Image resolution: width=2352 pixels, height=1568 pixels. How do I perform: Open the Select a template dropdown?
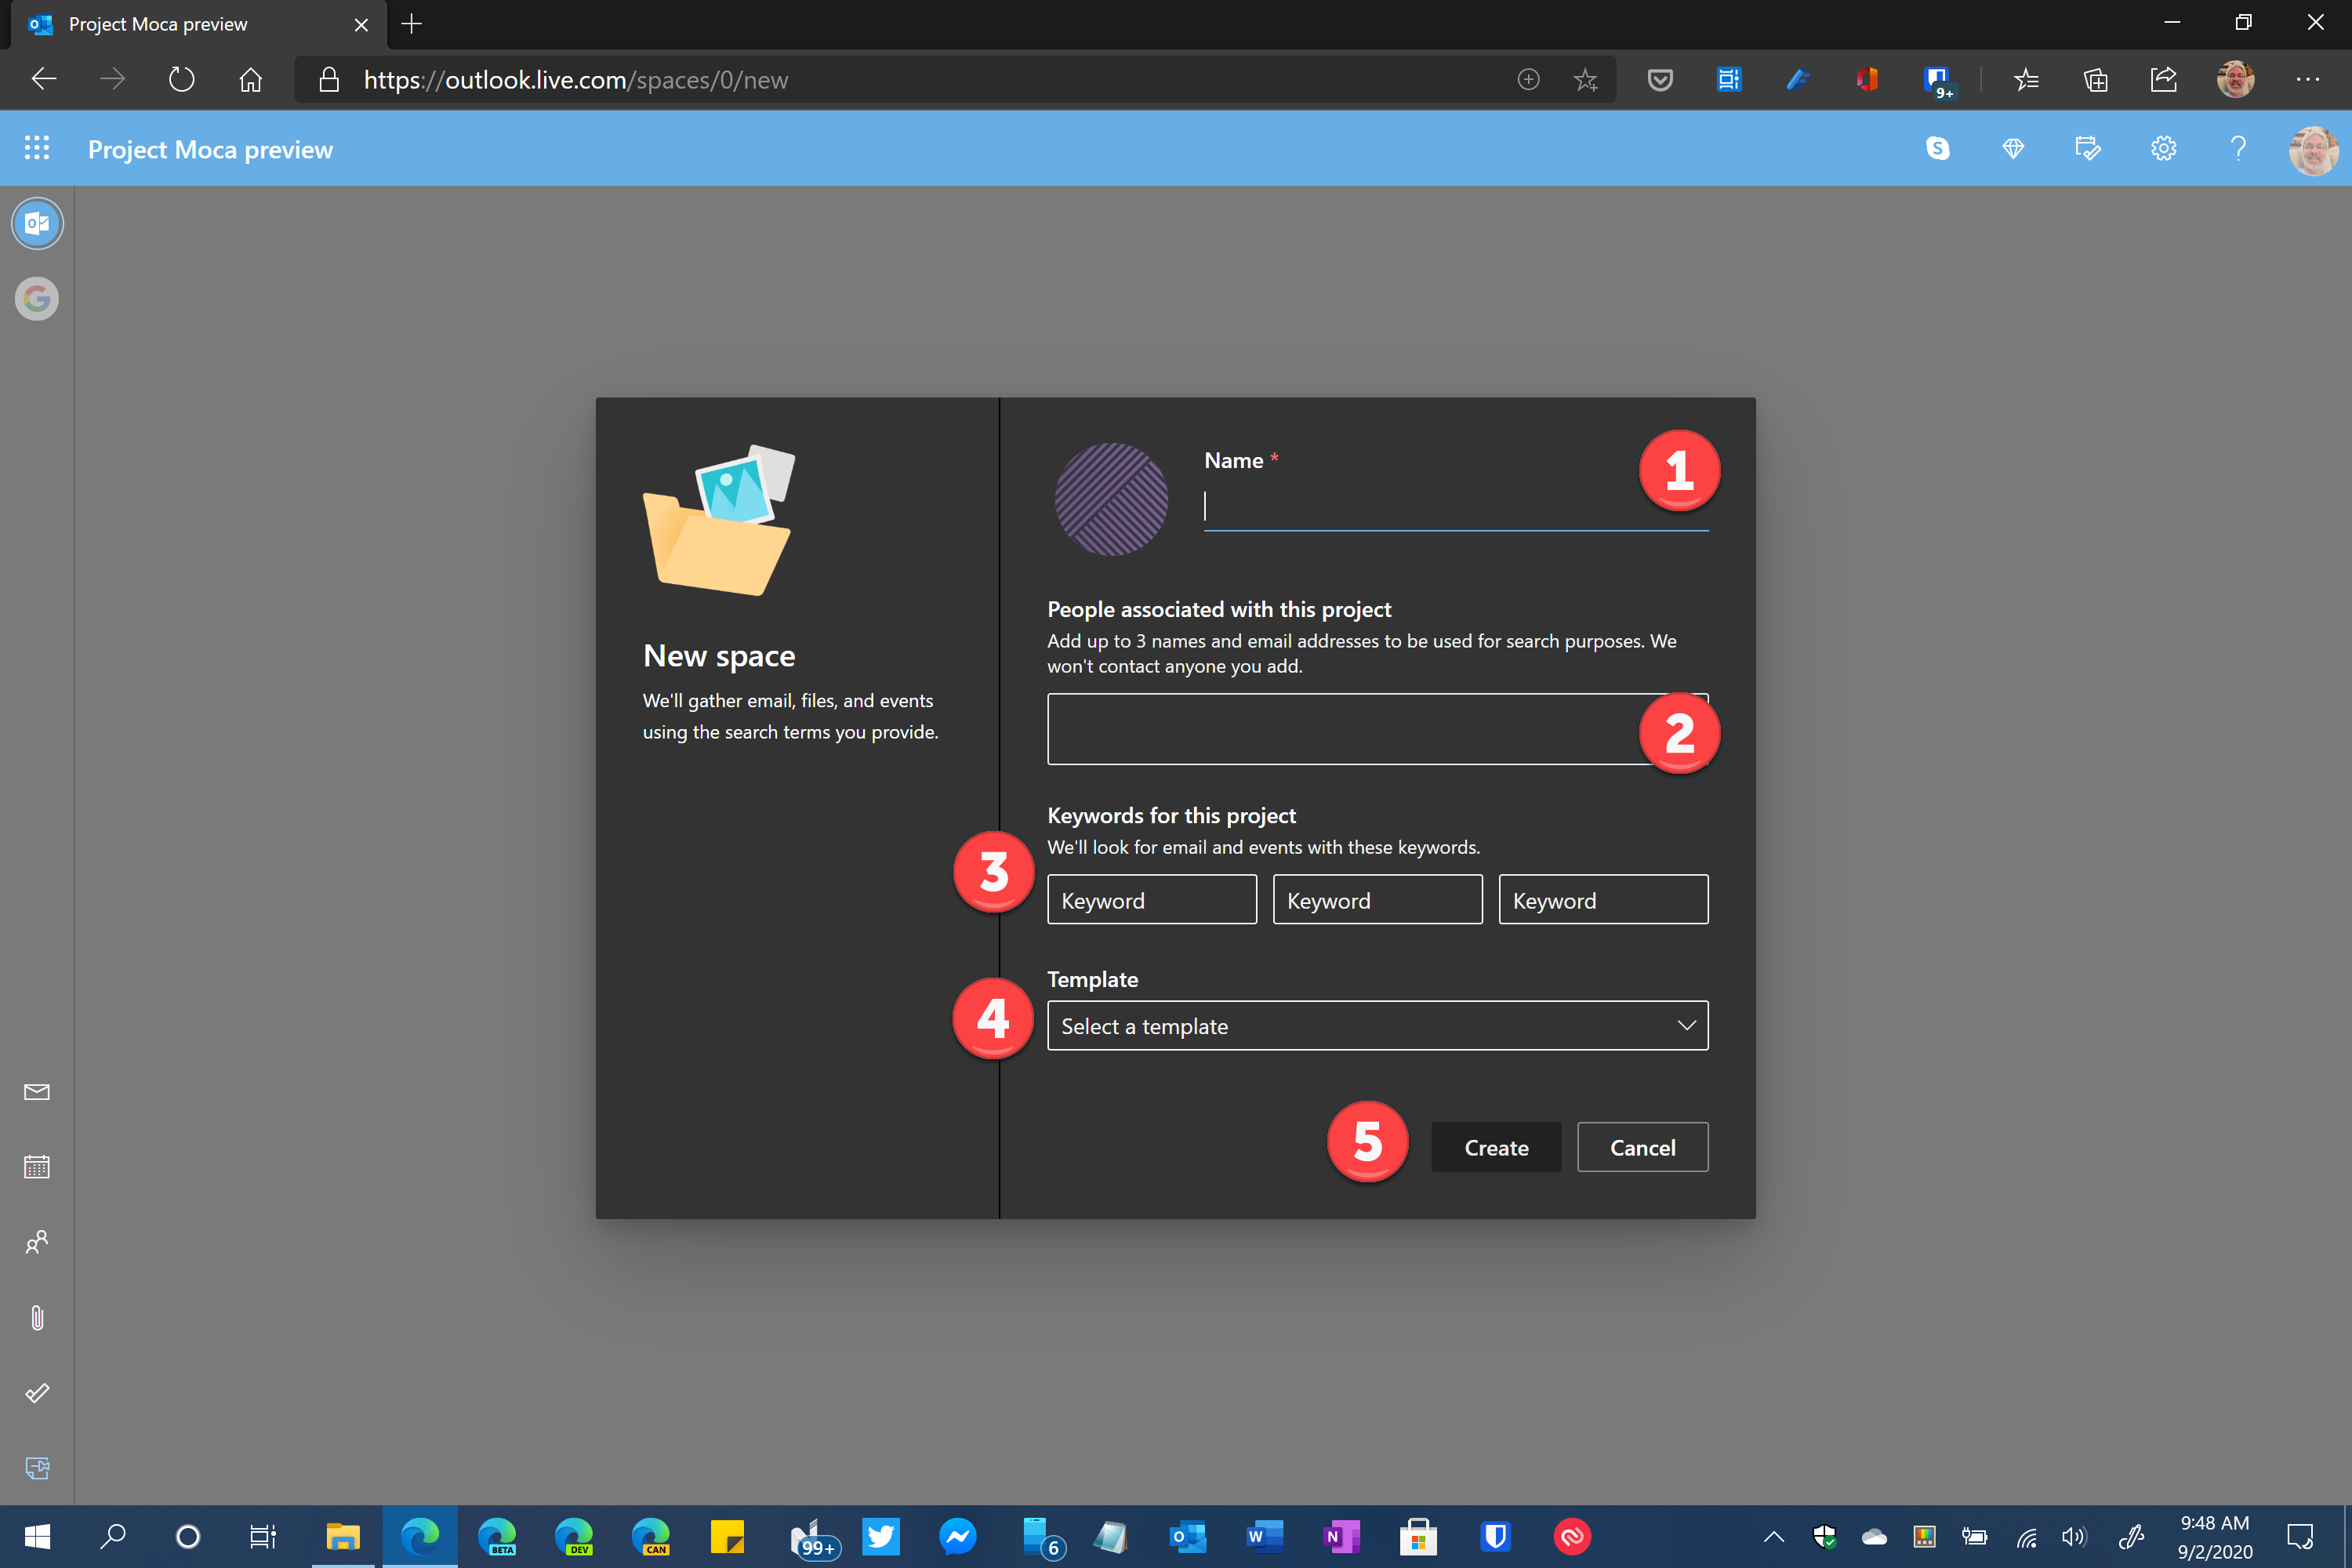[x=1377, y=1025]
